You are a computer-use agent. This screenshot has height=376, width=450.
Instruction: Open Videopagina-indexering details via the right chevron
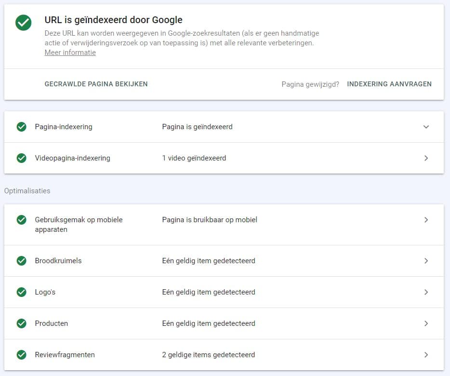pos(426,158)
